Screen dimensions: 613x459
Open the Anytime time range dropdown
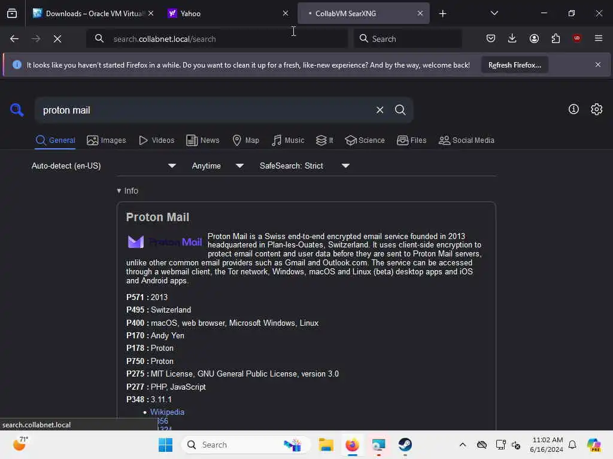218,166
